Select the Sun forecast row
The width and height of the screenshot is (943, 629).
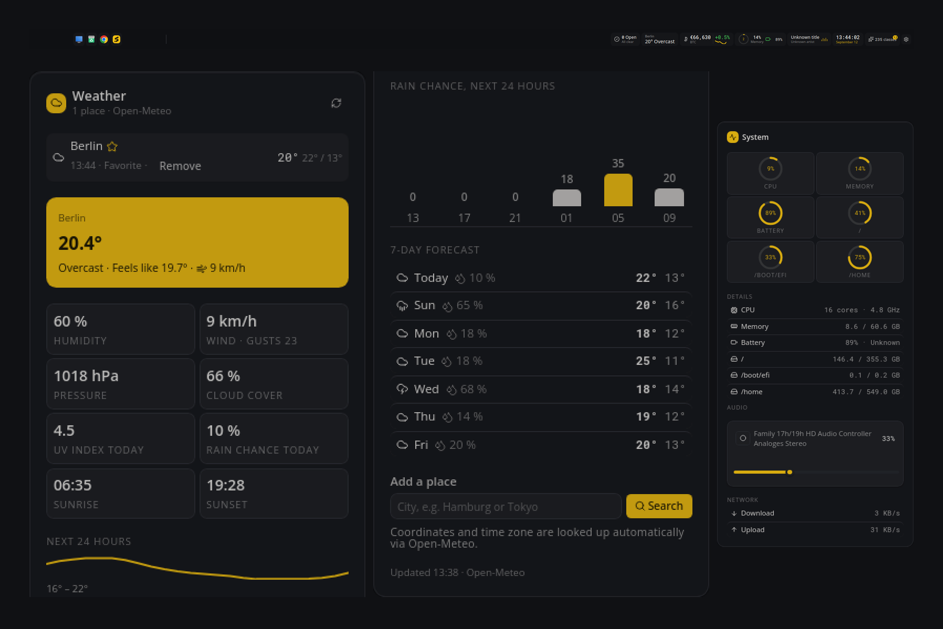541,306
